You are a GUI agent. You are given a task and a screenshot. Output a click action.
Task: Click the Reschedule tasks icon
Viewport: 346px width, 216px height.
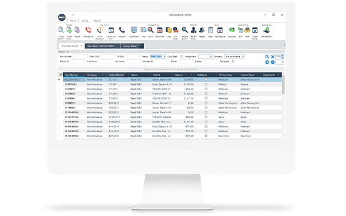(x=220, y=32)
